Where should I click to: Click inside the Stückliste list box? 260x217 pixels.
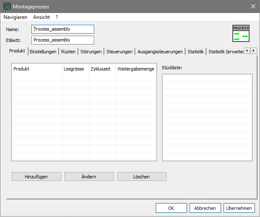207,118
